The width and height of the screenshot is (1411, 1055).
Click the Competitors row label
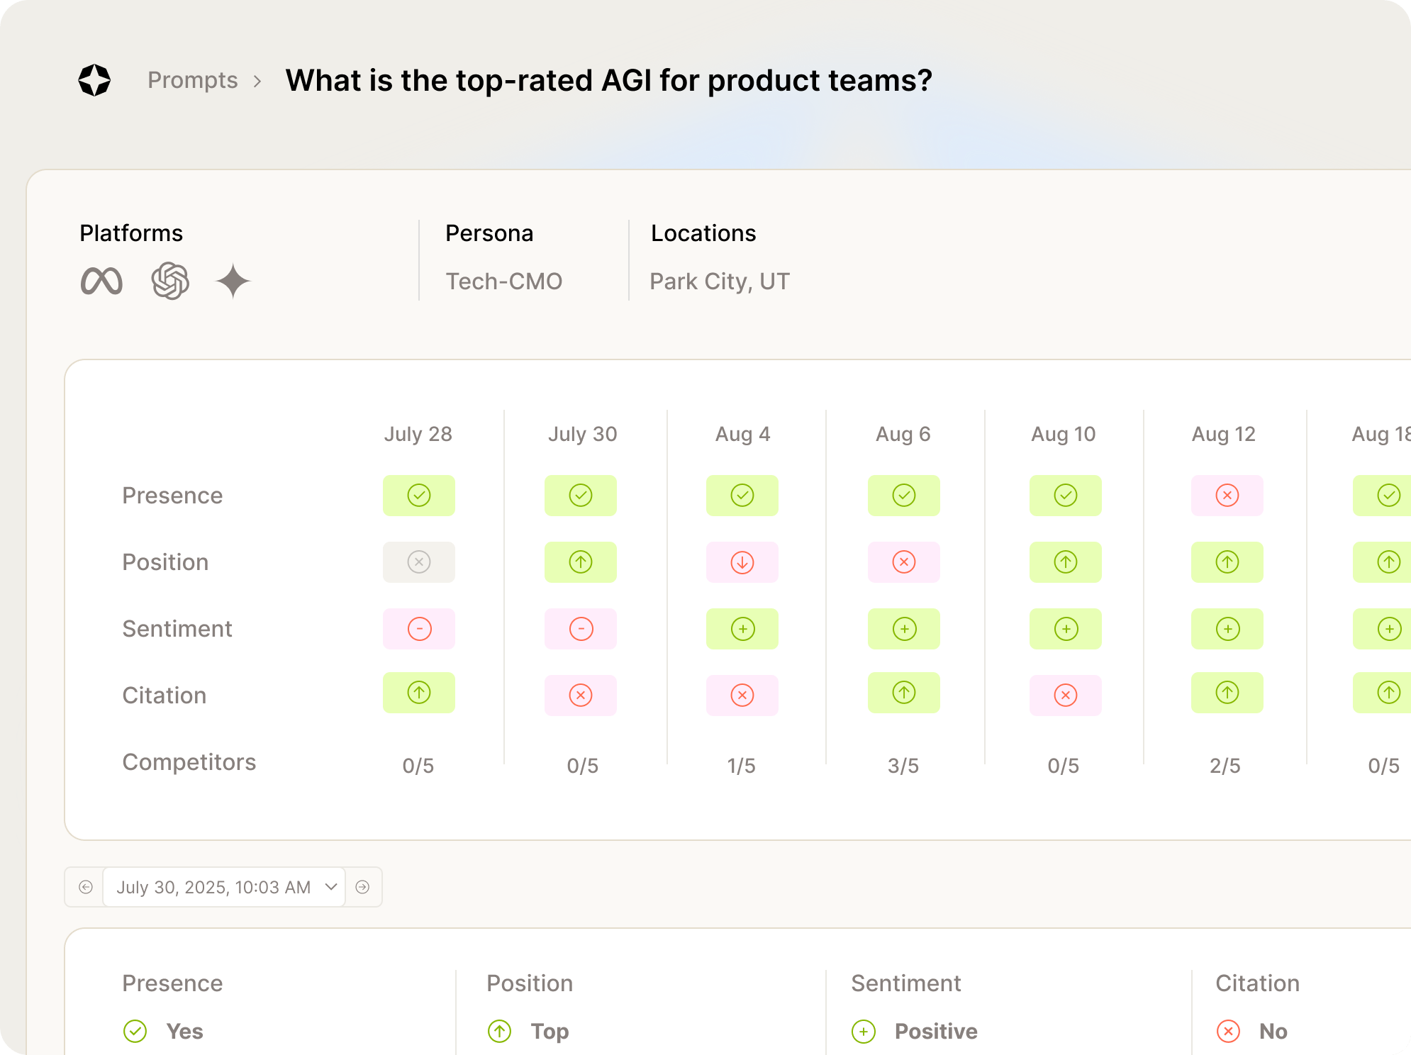tap(189, 762)
